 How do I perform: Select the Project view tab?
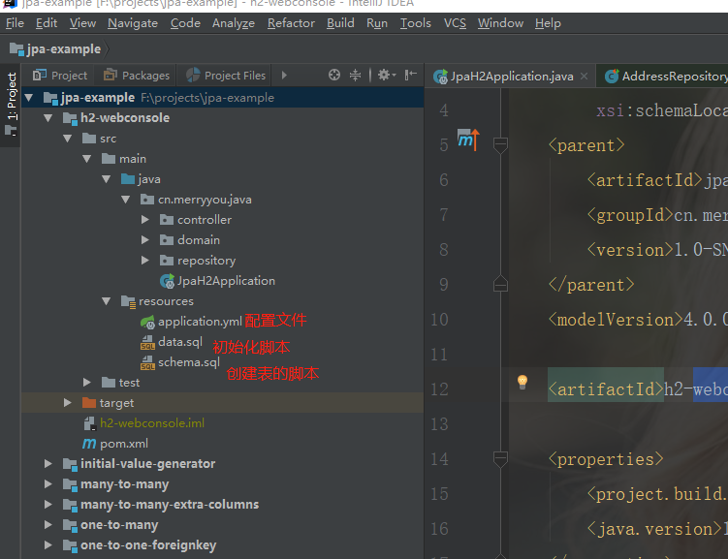(x=59, y=76)
